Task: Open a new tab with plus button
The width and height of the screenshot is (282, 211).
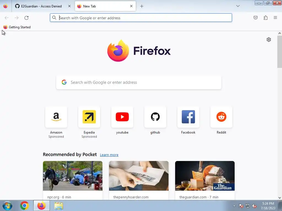Action: [x=142, y=6]
